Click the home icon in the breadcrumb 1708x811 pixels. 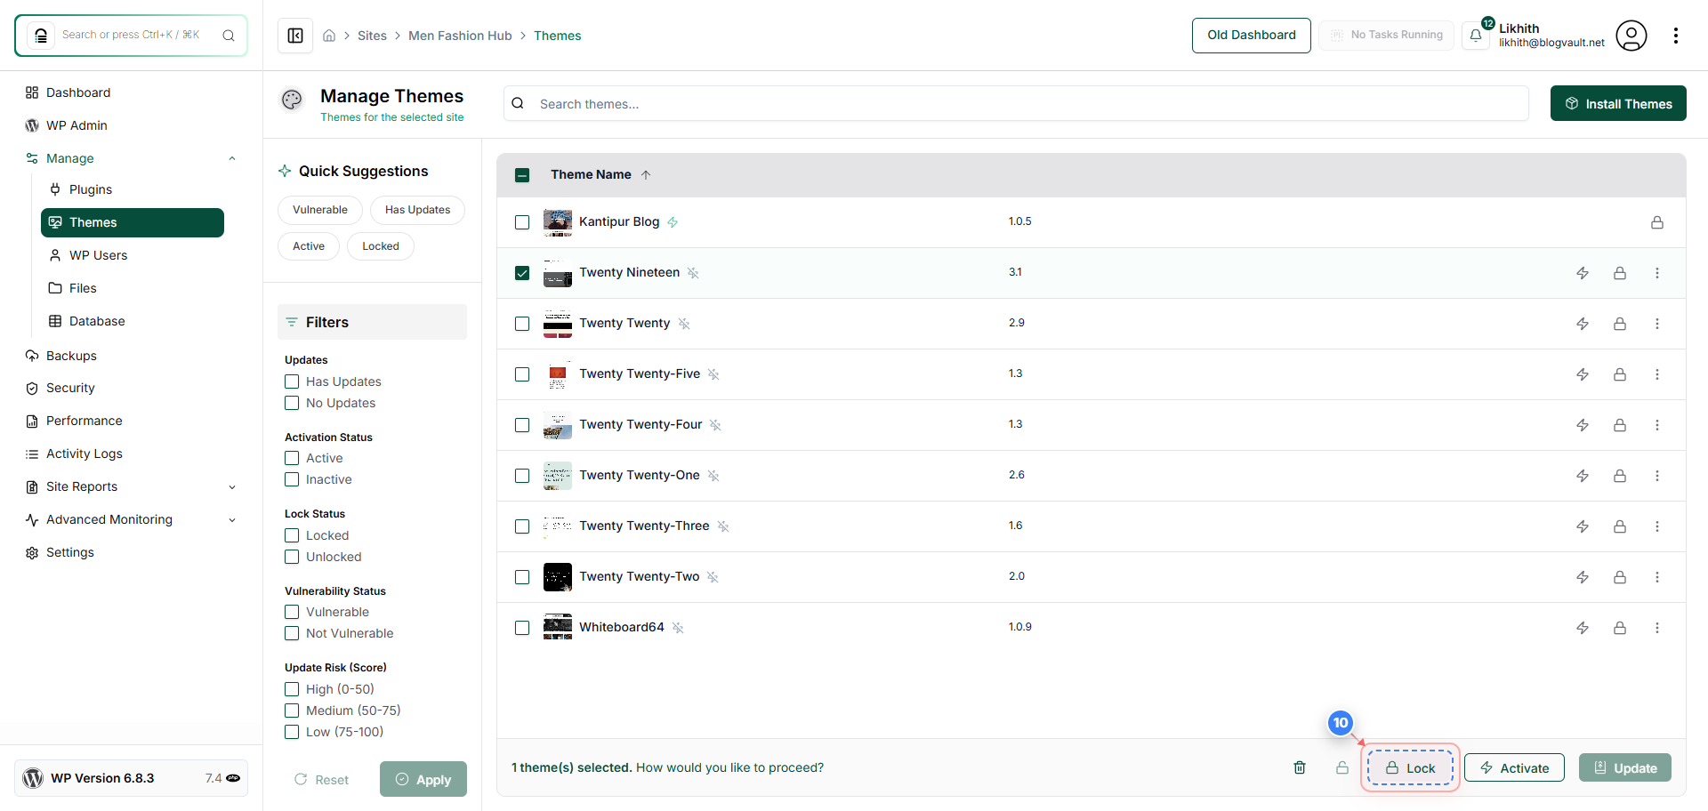(329, 35)
